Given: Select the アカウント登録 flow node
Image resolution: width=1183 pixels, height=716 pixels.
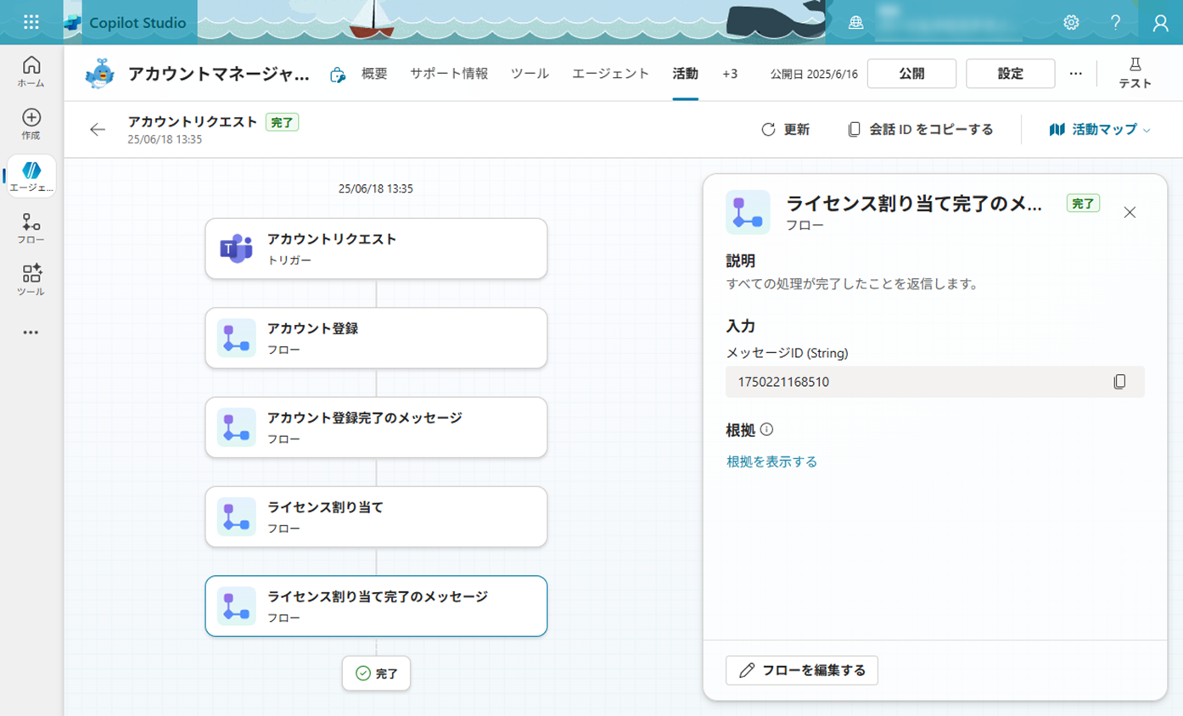Looking at the screenshot, I should pyautogui.click(x=376, y=338).
